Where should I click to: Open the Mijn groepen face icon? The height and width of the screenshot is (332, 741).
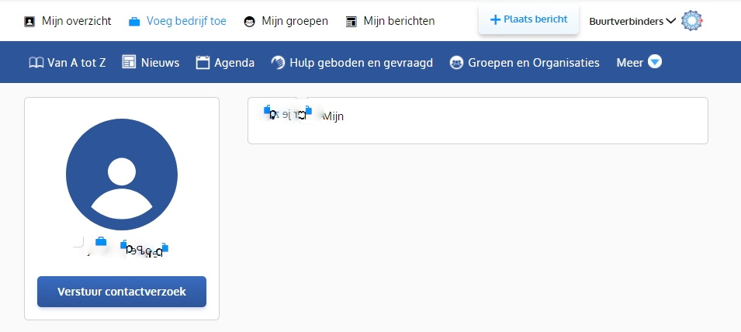click(249, 21)
